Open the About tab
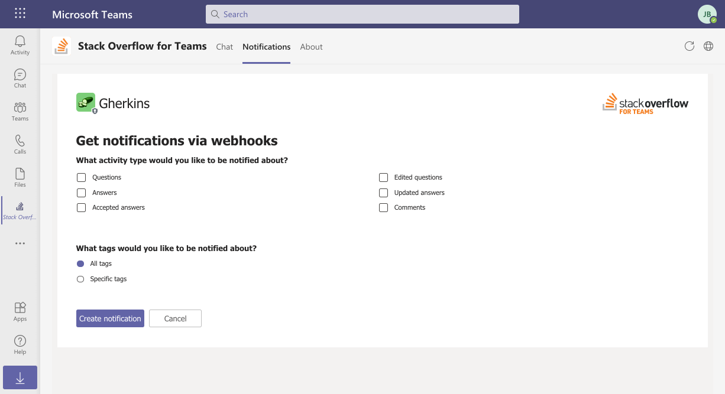 click(x=312, y=47)
